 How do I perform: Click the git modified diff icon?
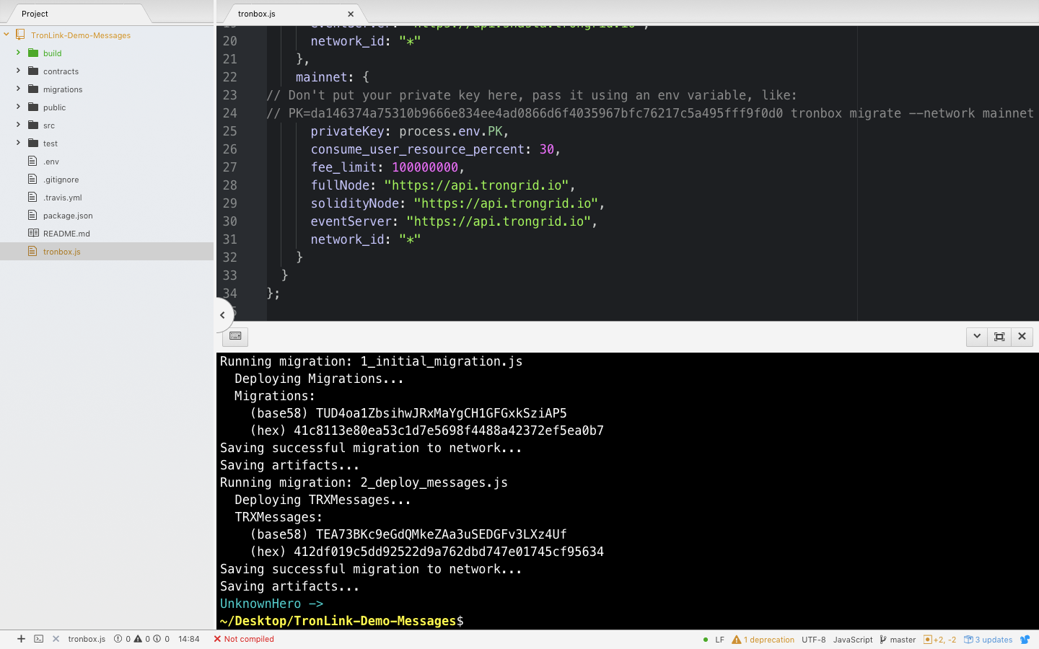[x=928, y=640]
